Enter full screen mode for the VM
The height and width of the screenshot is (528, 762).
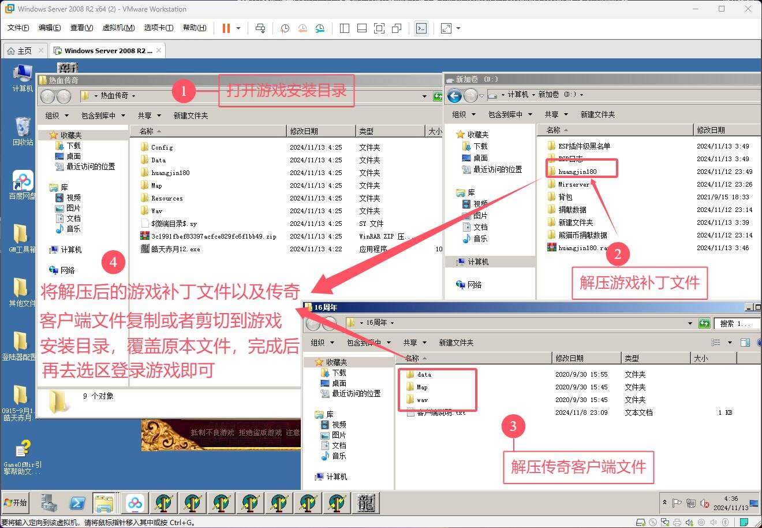point(379,28)
